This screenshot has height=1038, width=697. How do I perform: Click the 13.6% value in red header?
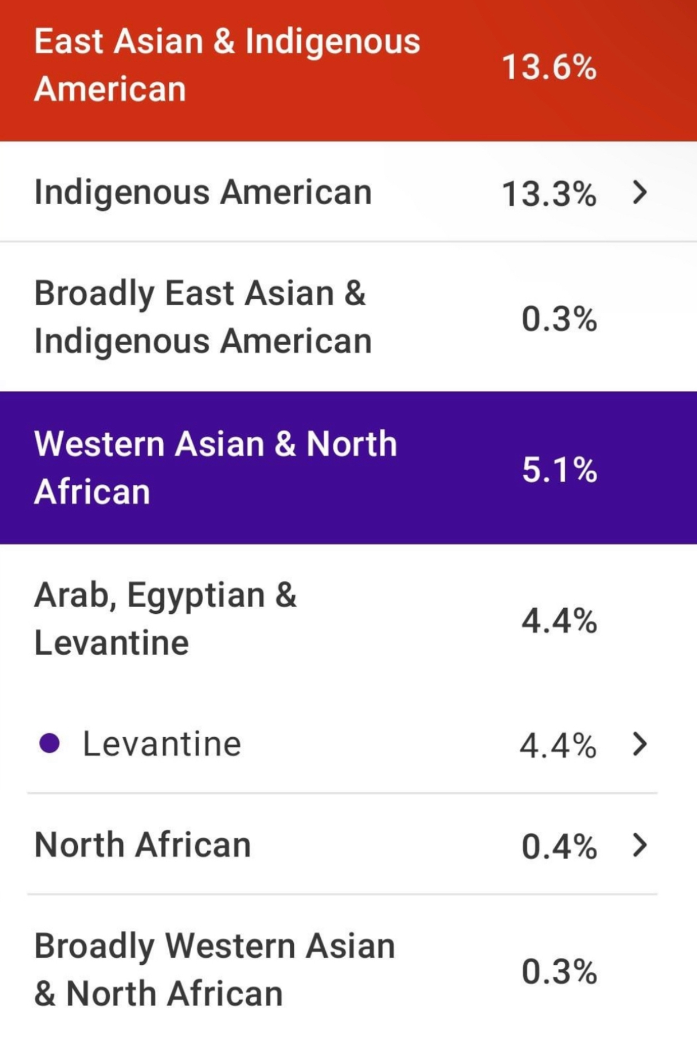(x=549, y=68)
